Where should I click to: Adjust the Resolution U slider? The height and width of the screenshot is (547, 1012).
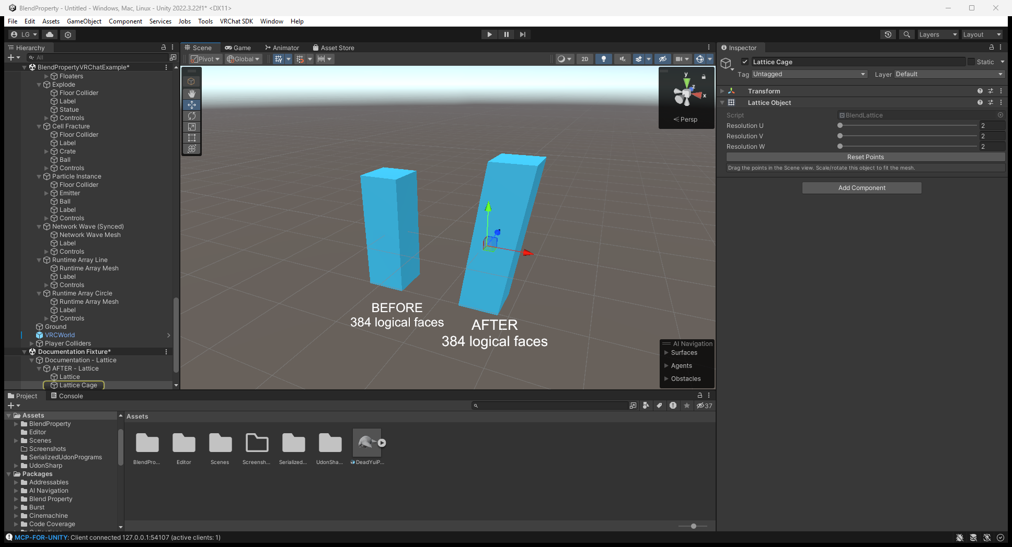pos(908,126)
